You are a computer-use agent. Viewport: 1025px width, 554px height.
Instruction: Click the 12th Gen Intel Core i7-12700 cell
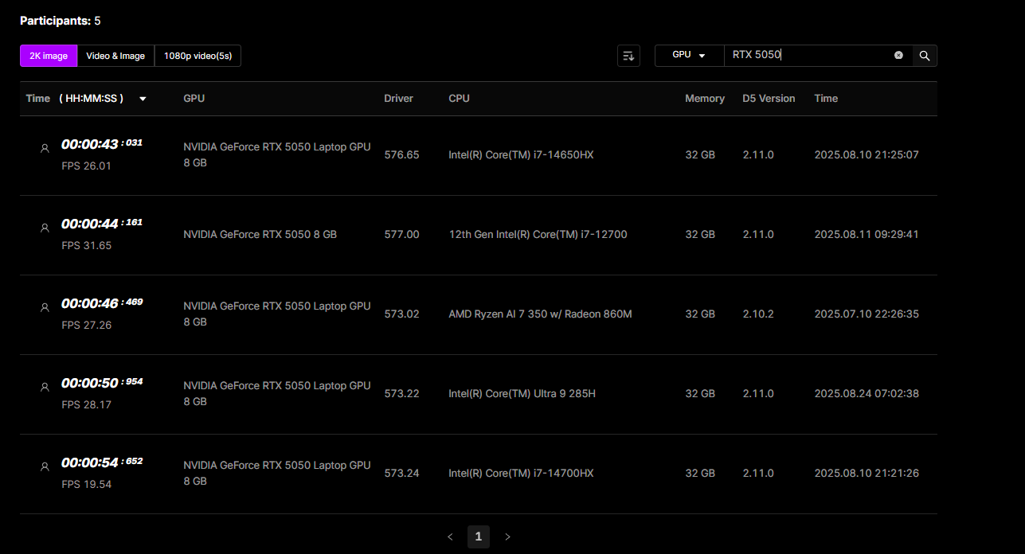pyautogui.click(x=538, y=235)
